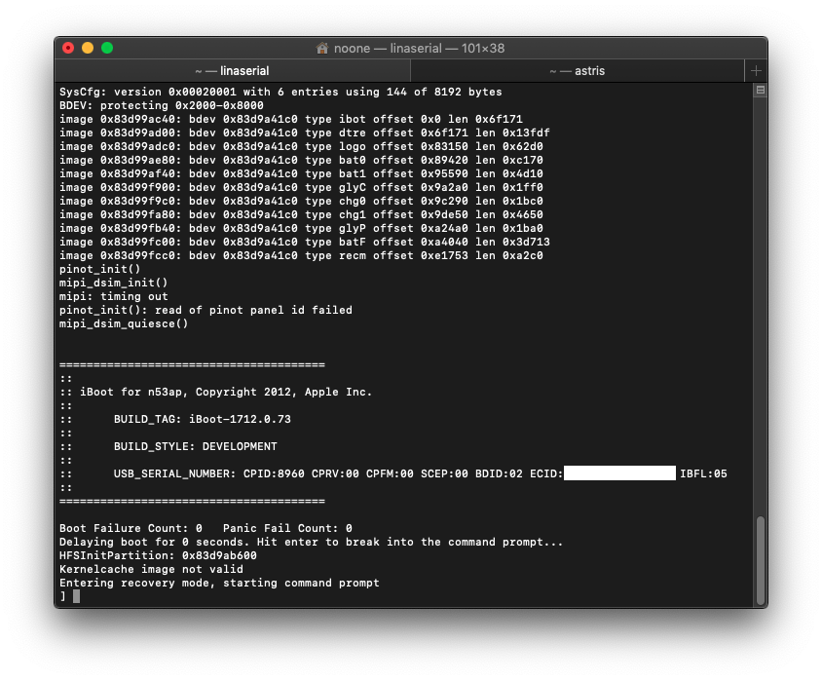
Task: Click the image line with type chg0
Action: click(301, 201)
